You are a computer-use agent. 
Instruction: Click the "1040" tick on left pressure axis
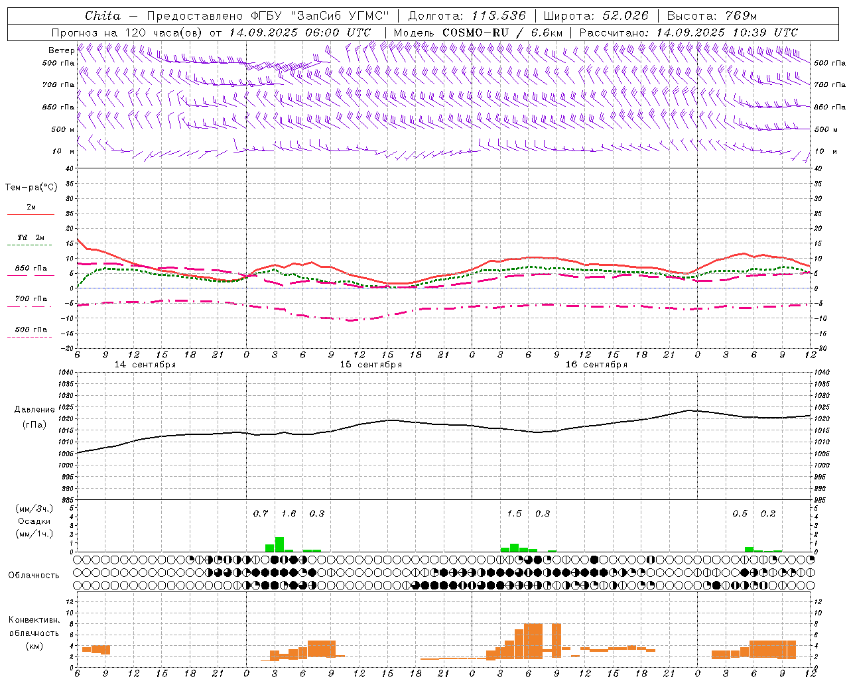pyautogui.click(x=64, y=373)
